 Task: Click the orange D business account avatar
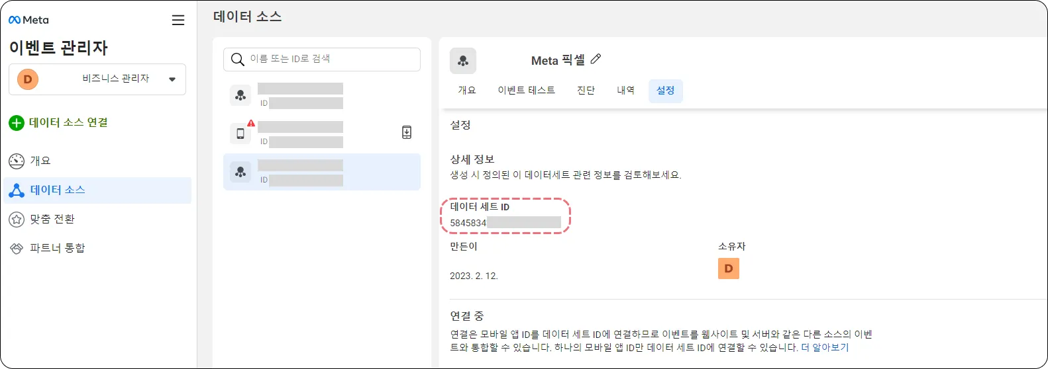tap(28, 79)
